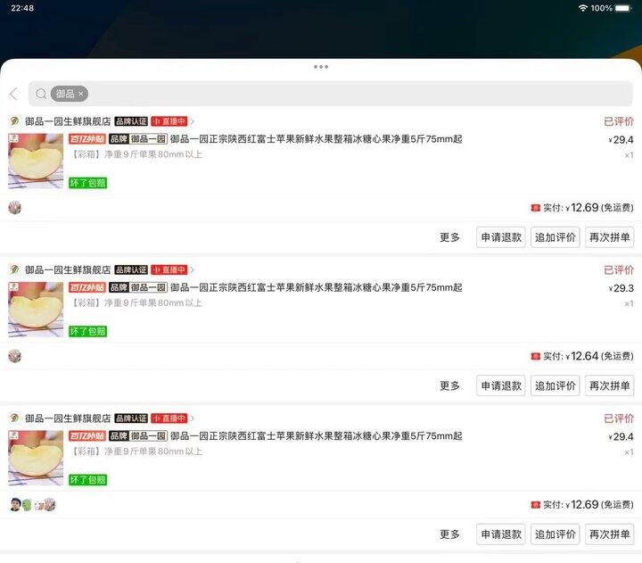Click 追加评价 on the second order

click(556, 385)
